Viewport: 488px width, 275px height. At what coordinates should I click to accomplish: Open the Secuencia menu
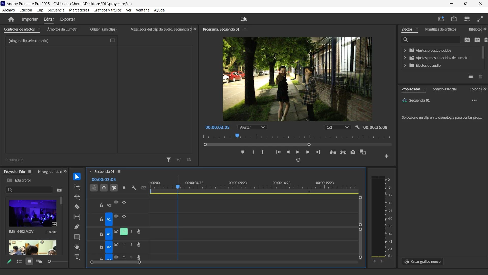[56, 10]
